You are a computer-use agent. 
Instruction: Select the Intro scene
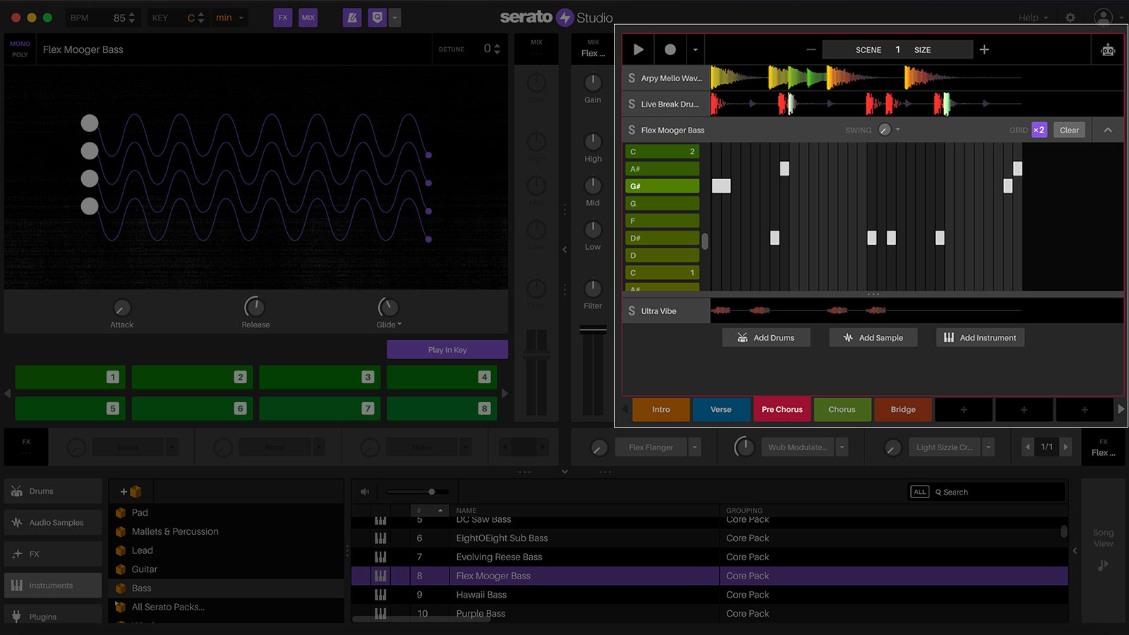coord(661,409)
